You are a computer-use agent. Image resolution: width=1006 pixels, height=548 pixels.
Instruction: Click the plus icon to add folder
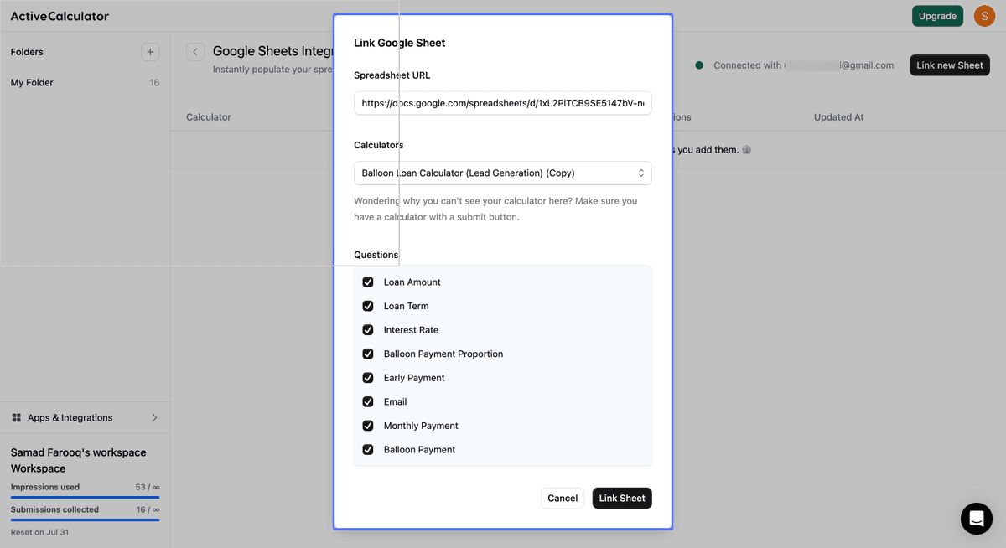150,52
